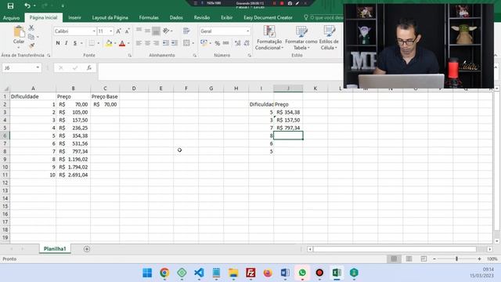Click the Save floppy disk icon
This screenshot has width=501, height=282.
[x=10, y=5]
